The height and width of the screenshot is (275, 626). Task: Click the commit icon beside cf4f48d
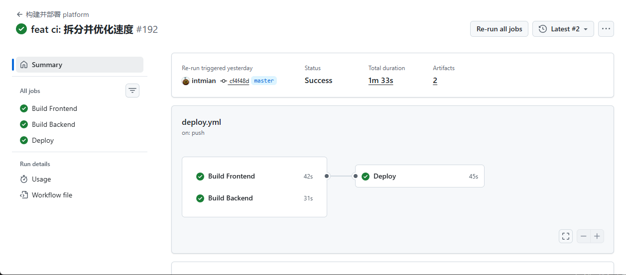(224, 81)
